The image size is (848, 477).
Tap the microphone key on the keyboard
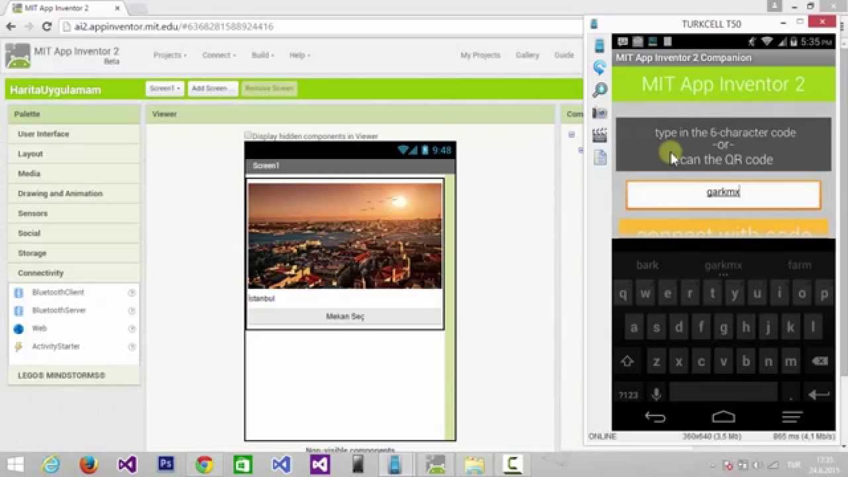pyautogui.click(x=657, y=394)
